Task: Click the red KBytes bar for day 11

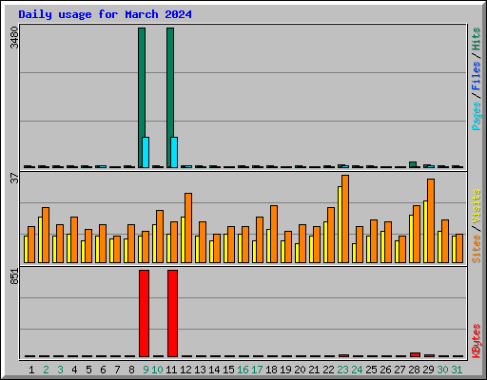Action: [x=172, y=313]
